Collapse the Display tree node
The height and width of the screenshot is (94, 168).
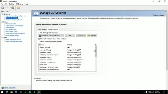point(2,22)
